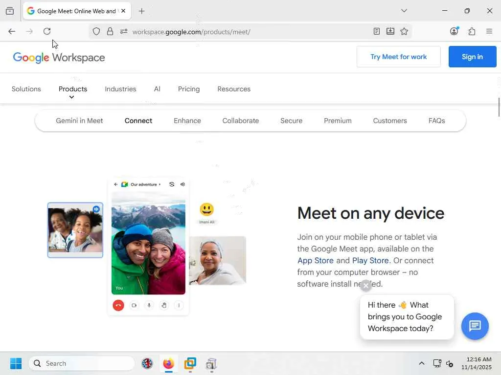Click microphone icon in Meet illustration
The image size is (501, 375).
tap(149, 306)
